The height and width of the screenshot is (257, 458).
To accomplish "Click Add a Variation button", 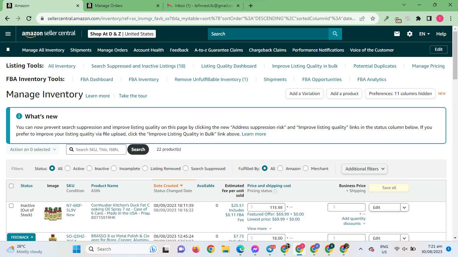I will (304, 93).
